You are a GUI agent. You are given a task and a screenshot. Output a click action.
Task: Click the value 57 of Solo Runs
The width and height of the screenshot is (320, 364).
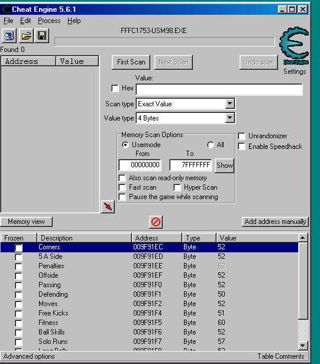(x=221, y=342)
